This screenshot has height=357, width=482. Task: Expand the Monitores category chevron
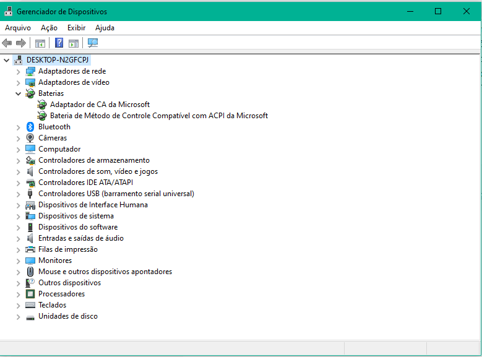coord(18,261)
